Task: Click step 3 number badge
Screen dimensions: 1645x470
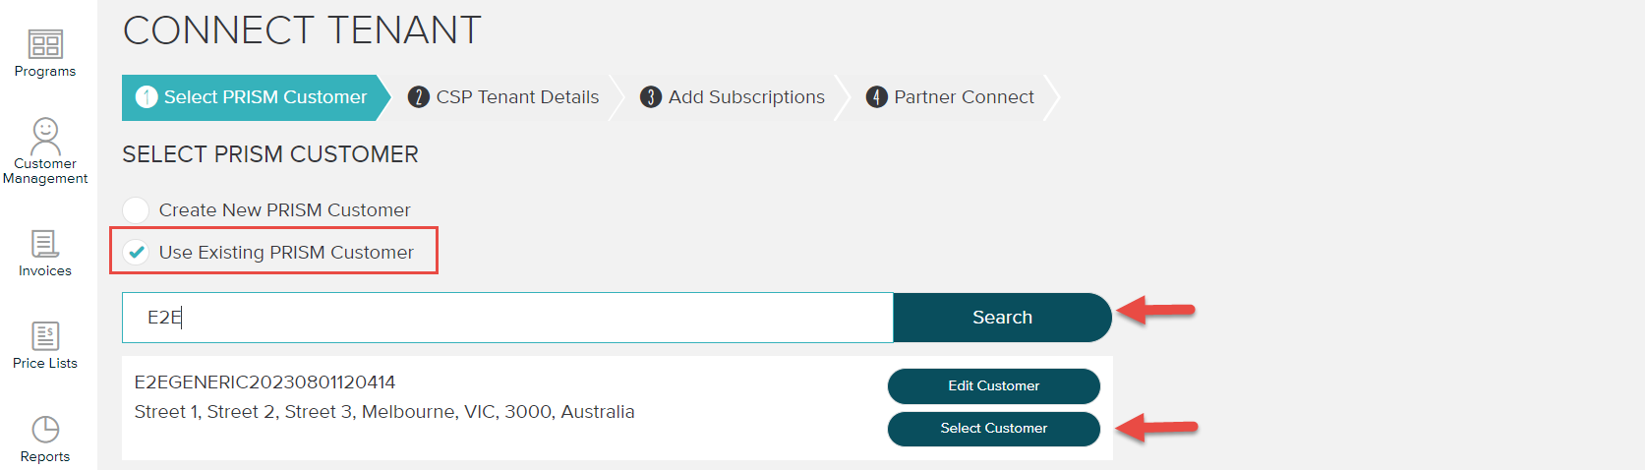Action: pos(651,97)
